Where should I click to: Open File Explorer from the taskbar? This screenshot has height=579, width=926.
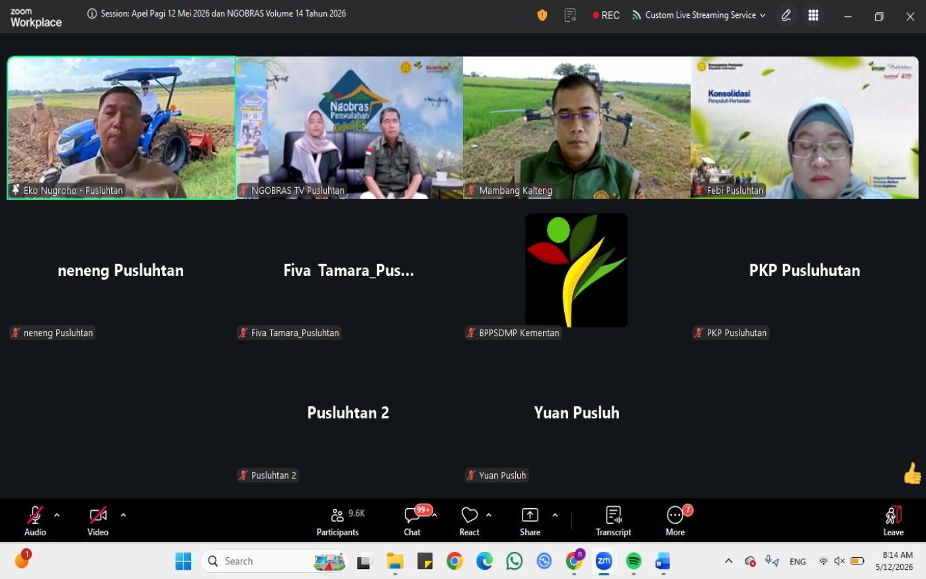(395, 561)
